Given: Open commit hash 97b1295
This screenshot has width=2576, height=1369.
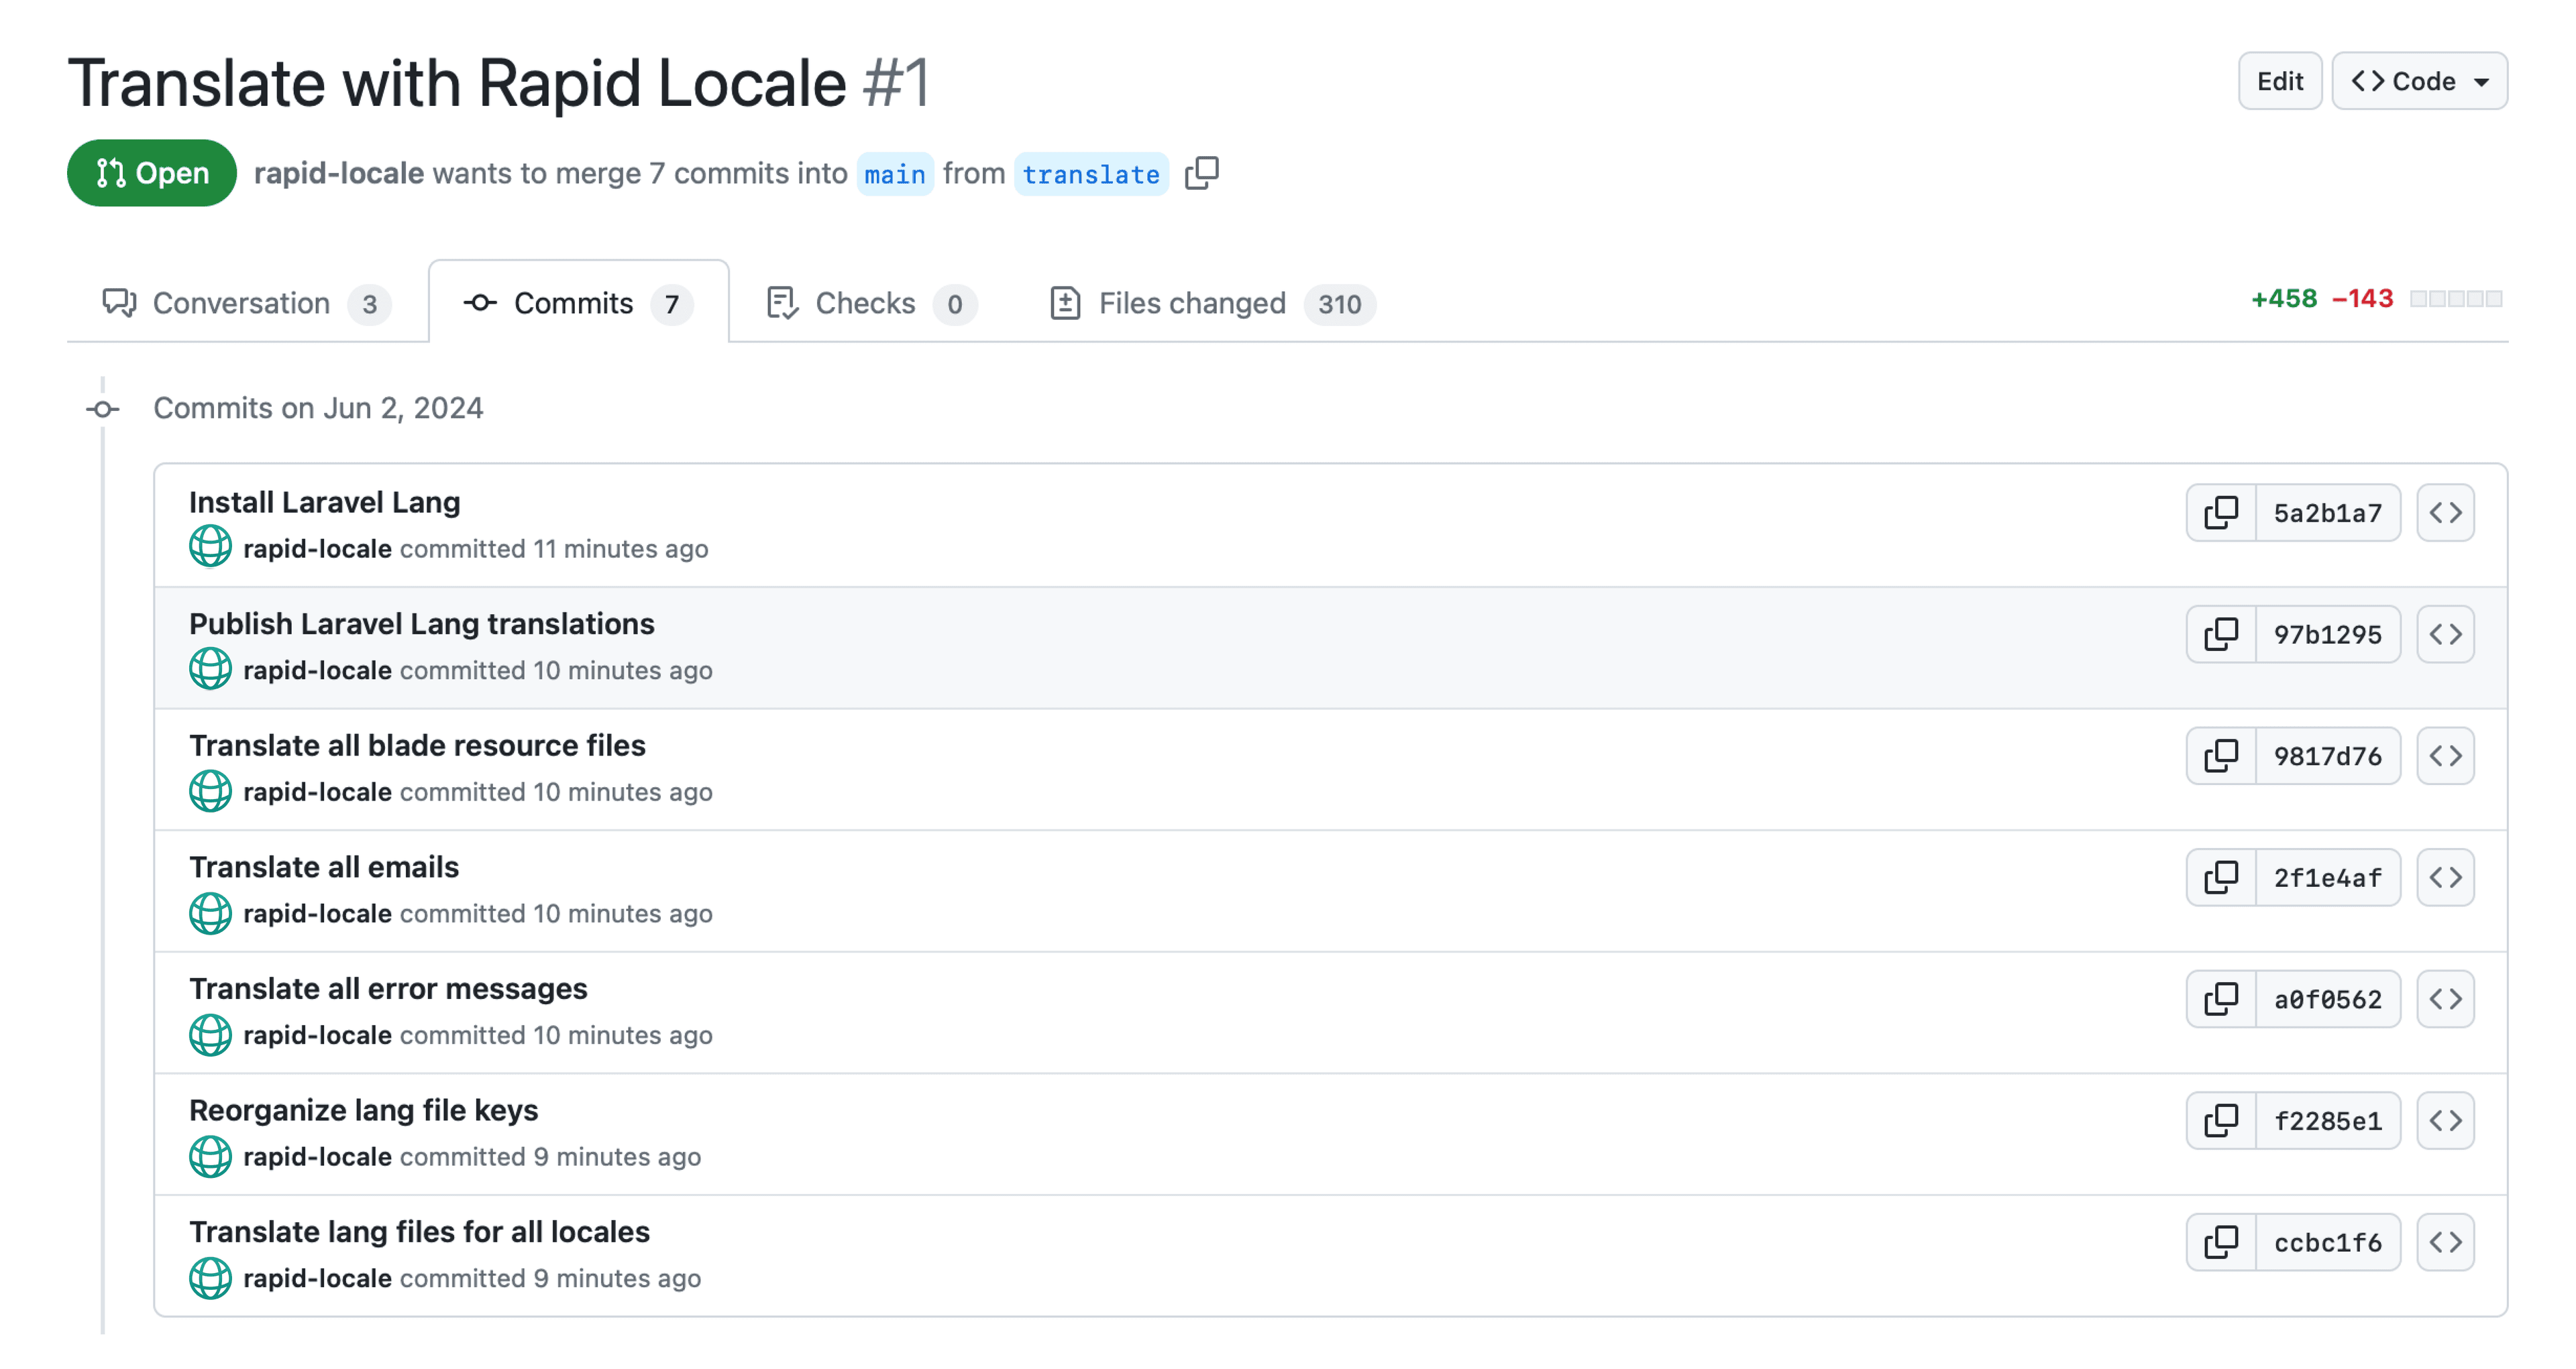Looking at the screenshot, I should [x=2327, y=634].
